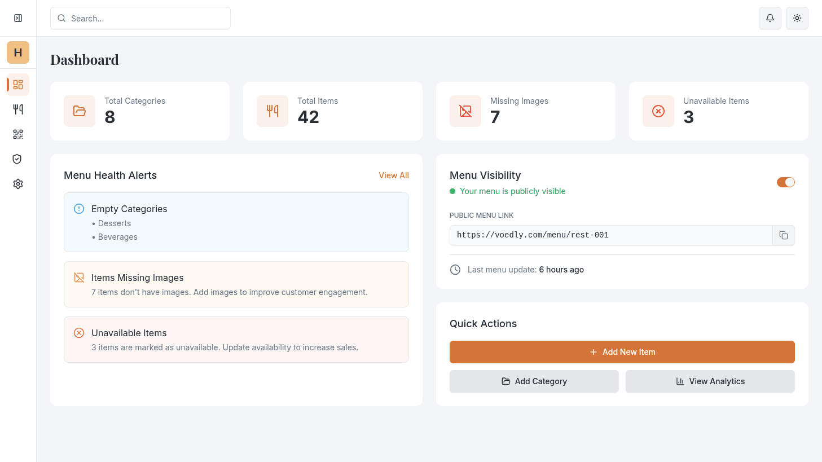Click the Add New Item button
Screen dimensions: 822x462
tap(622, 351)
